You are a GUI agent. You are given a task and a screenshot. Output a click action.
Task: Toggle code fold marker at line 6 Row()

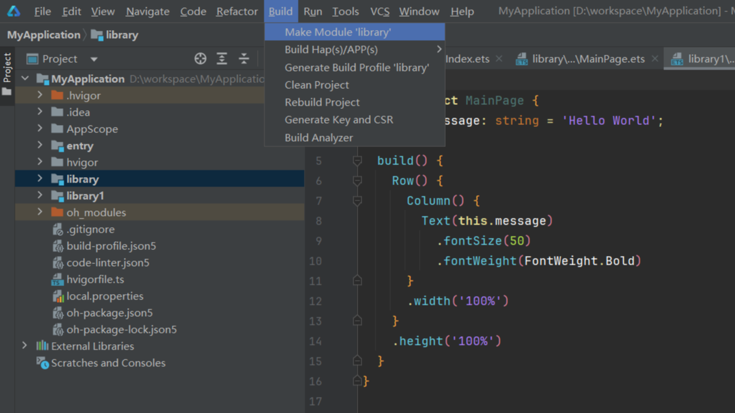(357, 181)
